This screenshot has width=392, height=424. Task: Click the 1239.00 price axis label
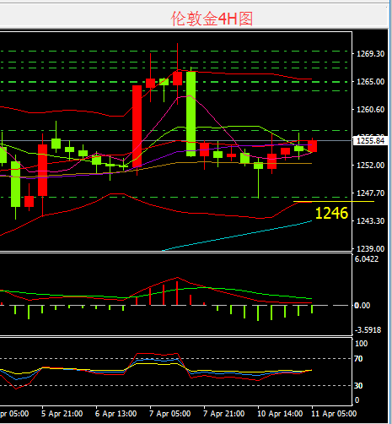(x=370, y=248)
